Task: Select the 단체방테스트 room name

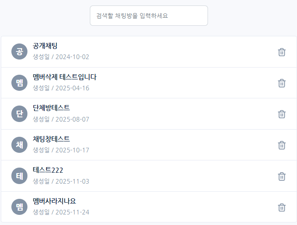Action: click(x=51, y=108)
